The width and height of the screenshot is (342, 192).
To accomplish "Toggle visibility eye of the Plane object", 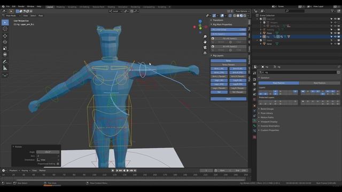I will 335,33.
